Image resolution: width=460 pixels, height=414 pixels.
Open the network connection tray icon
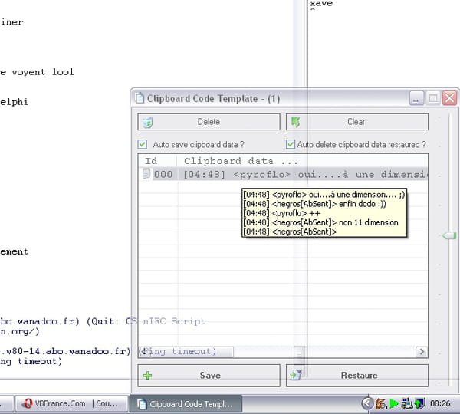(407, 404)
